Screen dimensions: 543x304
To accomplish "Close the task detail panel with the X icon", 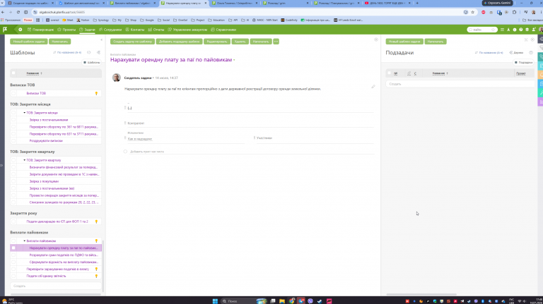I will point(376,39).
